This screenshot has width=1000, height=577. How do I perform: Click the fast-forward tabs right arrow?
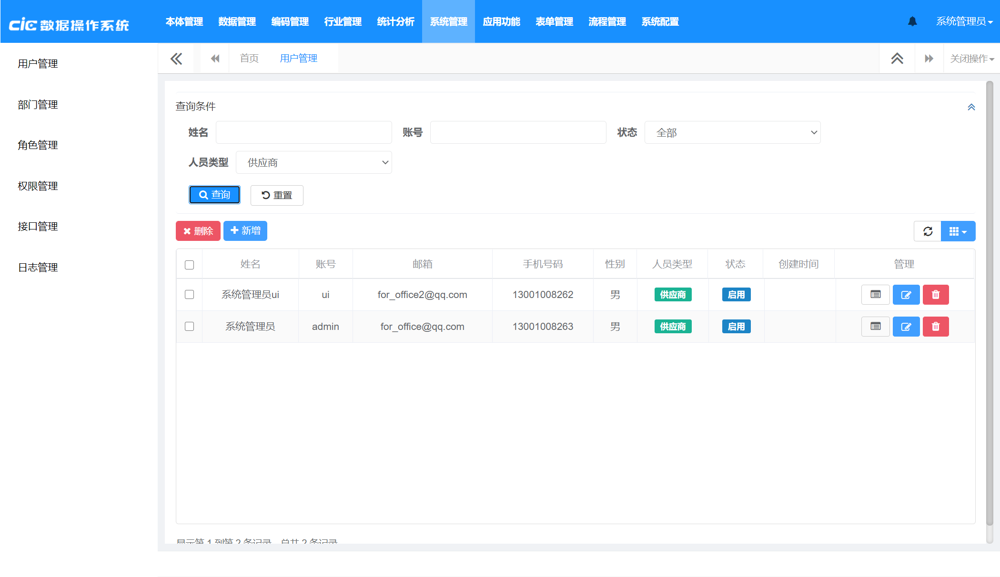(x=929, y=59)
